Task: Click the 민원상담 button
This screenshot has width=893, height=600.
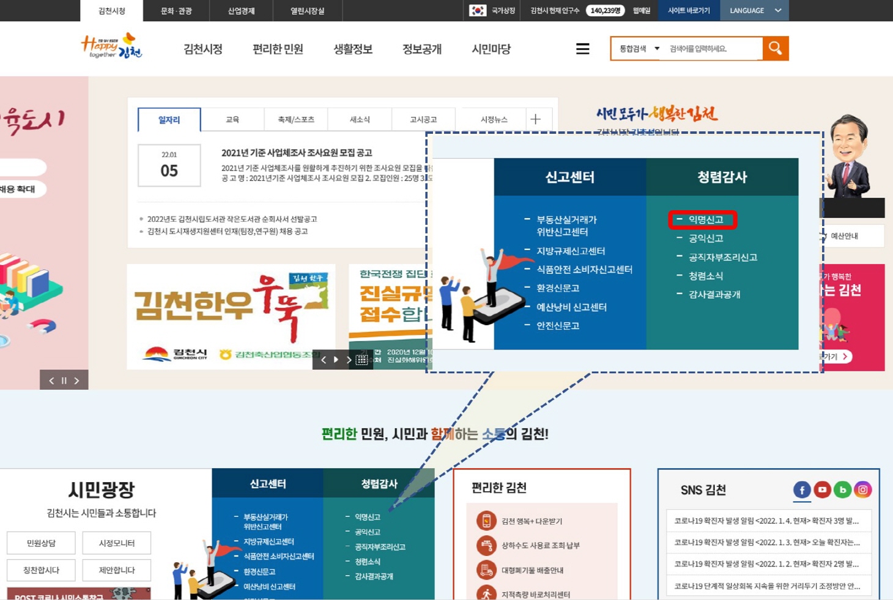Action: point(41,543)
